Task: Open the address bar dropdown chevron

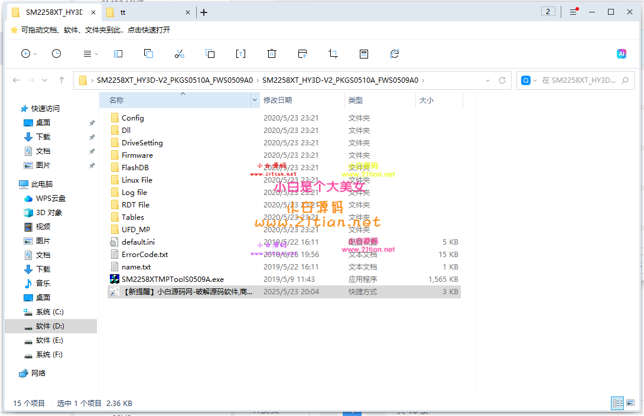Action: [487, 80]
